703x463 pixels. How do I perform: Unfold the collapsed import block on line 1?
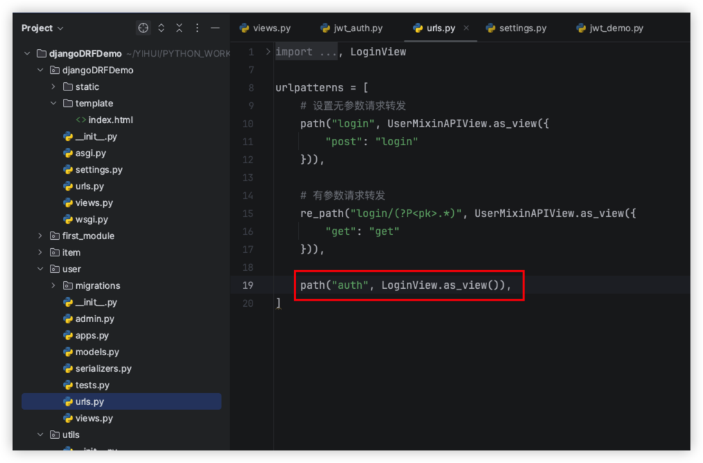(268, 52)
